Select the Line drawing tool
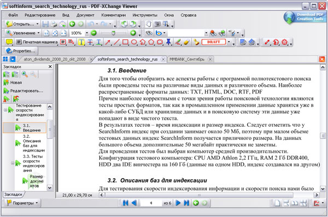 pos(116,42)
